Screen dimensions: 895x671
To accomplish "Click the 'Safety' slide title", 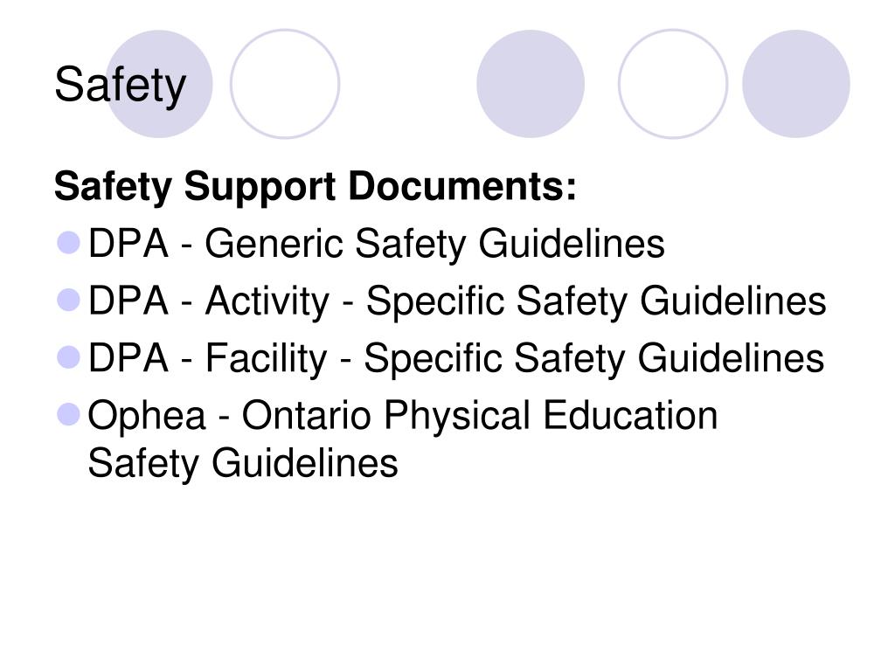I will point(121,86).
